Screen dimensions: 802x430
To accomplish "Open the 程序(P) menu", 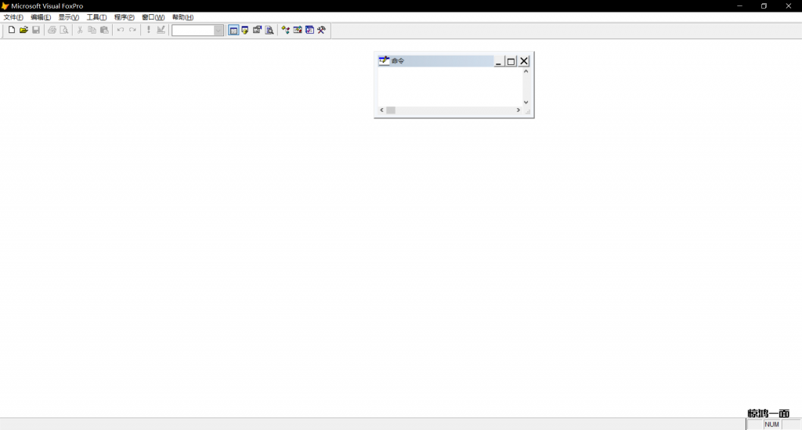I will [x=124, y=17].
